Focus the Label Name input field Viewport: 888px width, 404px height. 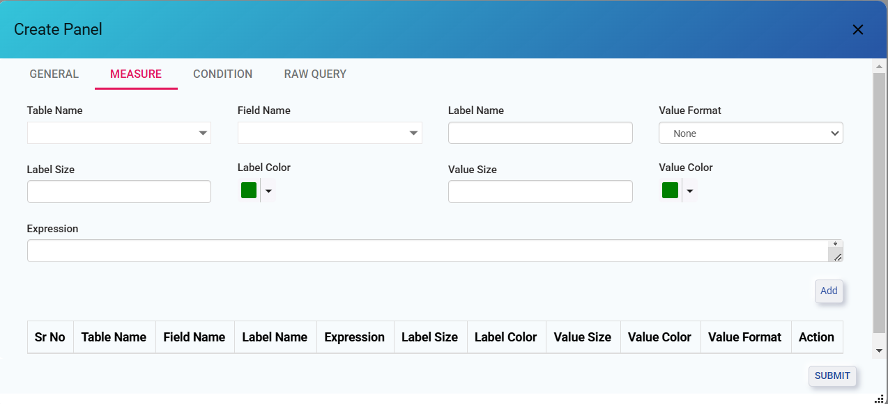coord(540,133)
